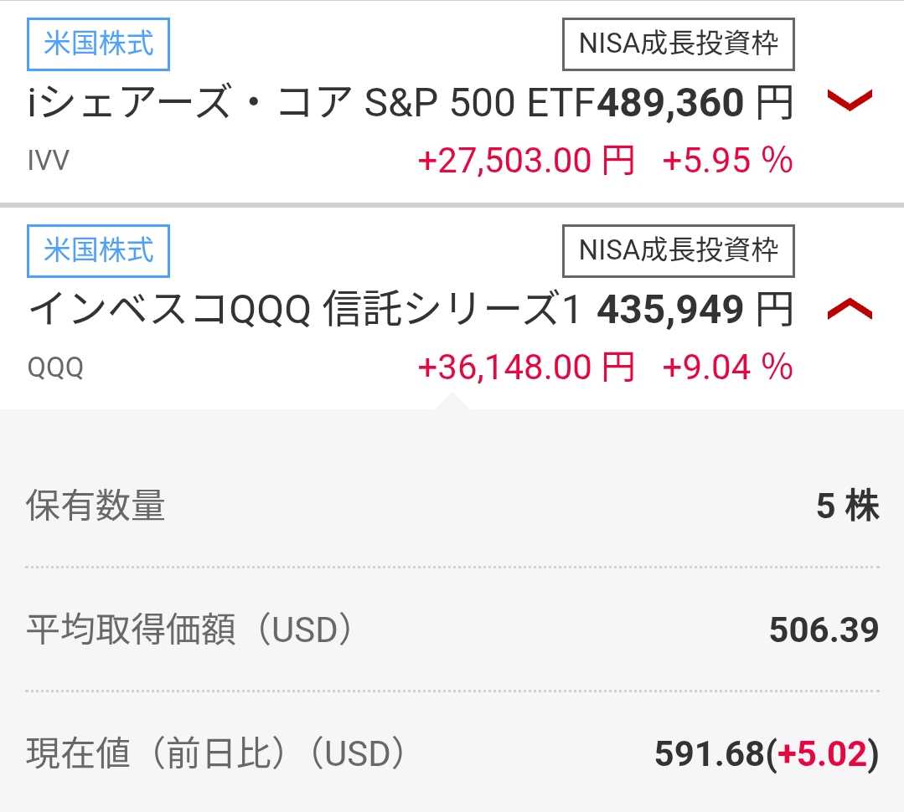Collapse the QQQ holding details chevron
Image resolution: width=904 pixels, height=812 pixels.
850,311
